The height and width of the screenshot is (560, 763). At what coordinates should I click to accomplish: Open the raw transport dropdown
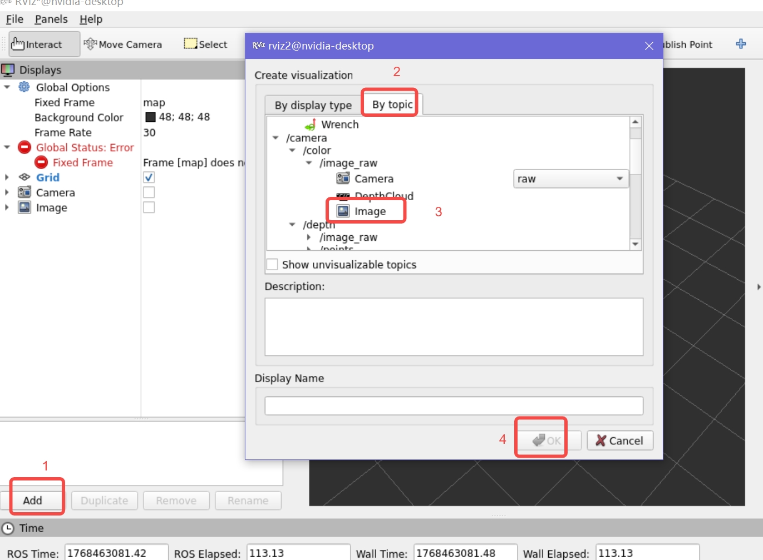(x=570, y=179)
